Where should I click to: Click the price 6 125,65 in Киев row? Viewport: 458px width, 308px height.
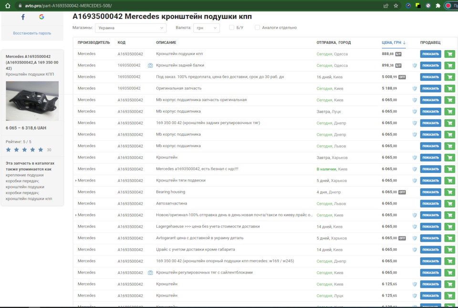[x=389, y=284]
